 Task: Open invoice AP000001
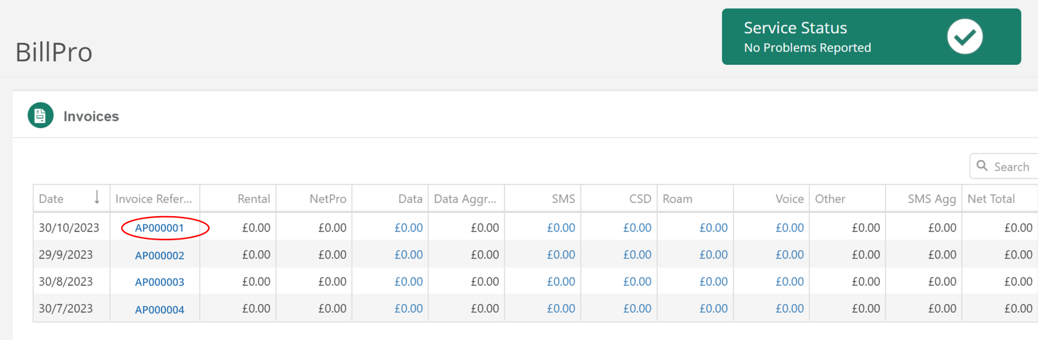pos(159,228)
